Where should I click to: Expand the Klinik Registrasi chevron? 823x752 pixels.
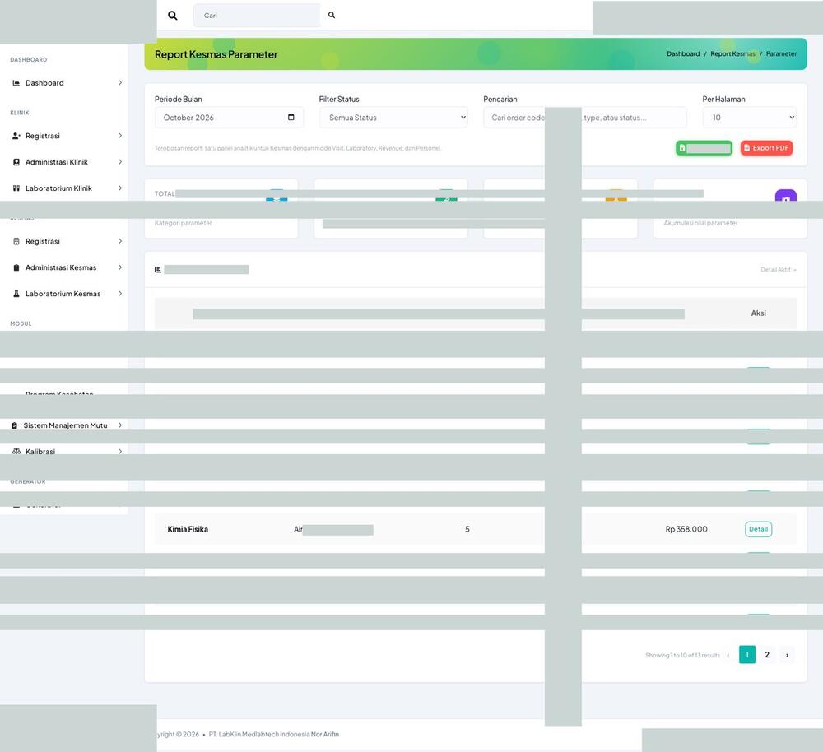pyautogui.click(x=120, y=136)
